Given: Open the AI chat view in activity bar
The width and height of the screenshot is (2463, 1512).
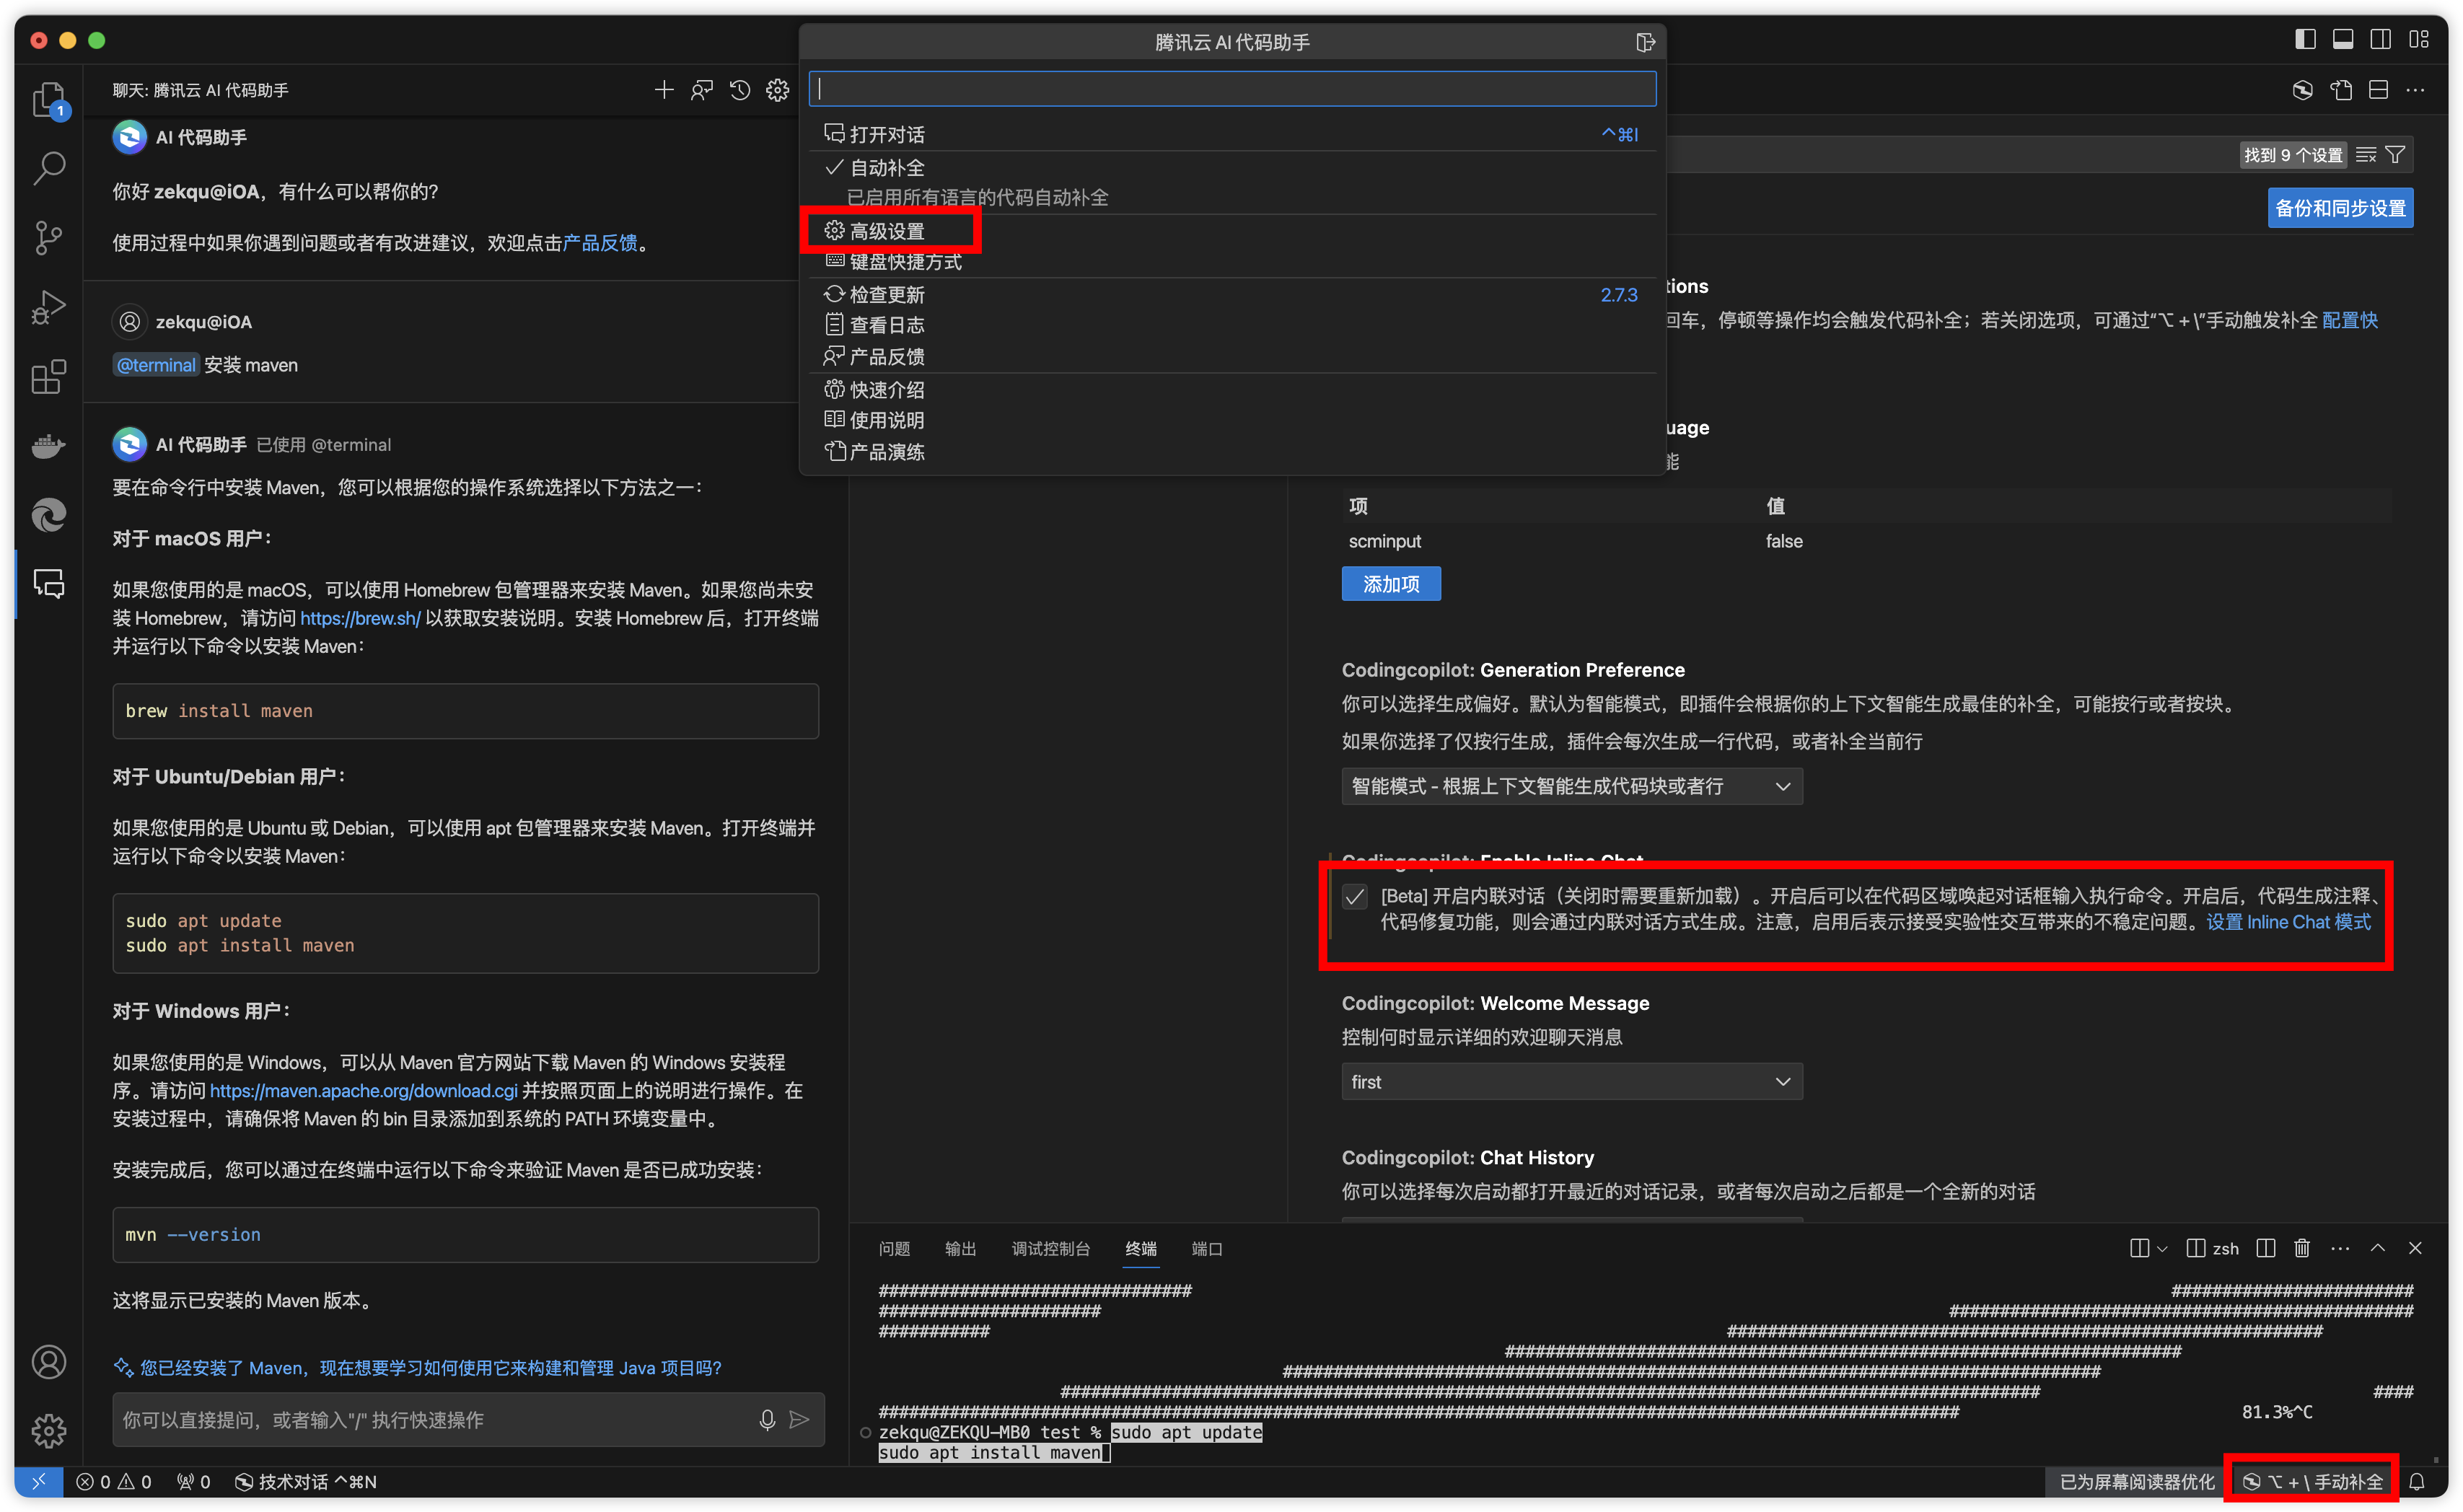Looking at the screenshot, I should [48, 584].
